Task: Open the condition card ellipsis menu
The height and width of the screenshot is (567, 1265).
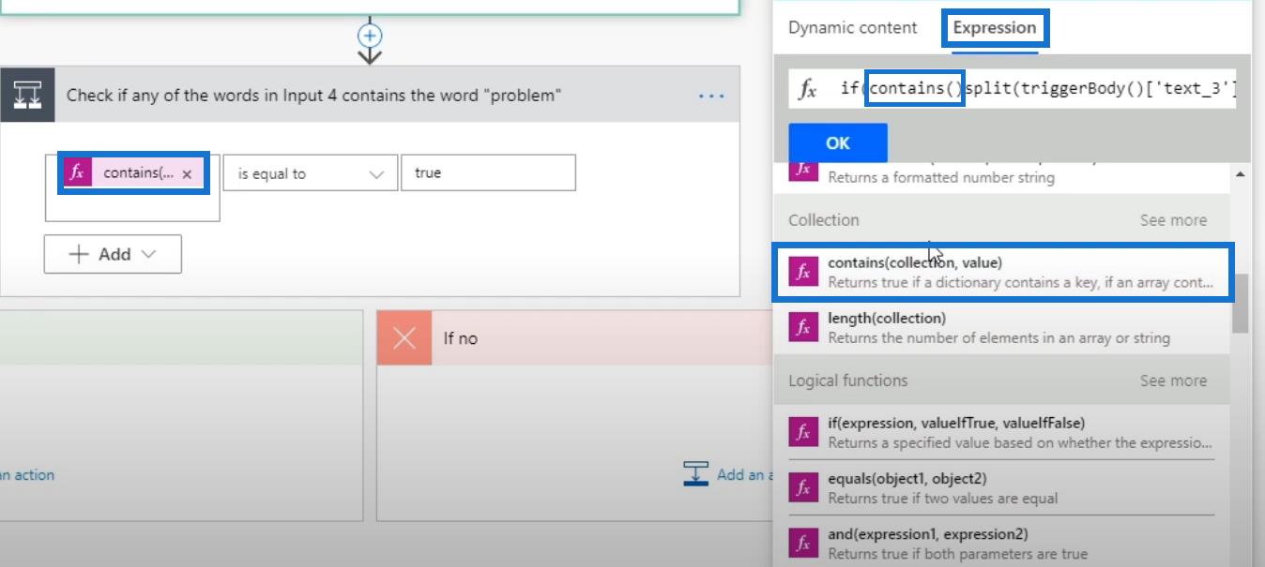Action: 711,96
